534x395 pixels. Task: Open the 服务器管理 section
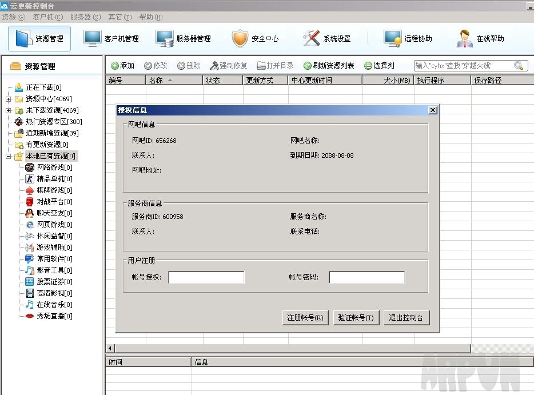point(183,38)
